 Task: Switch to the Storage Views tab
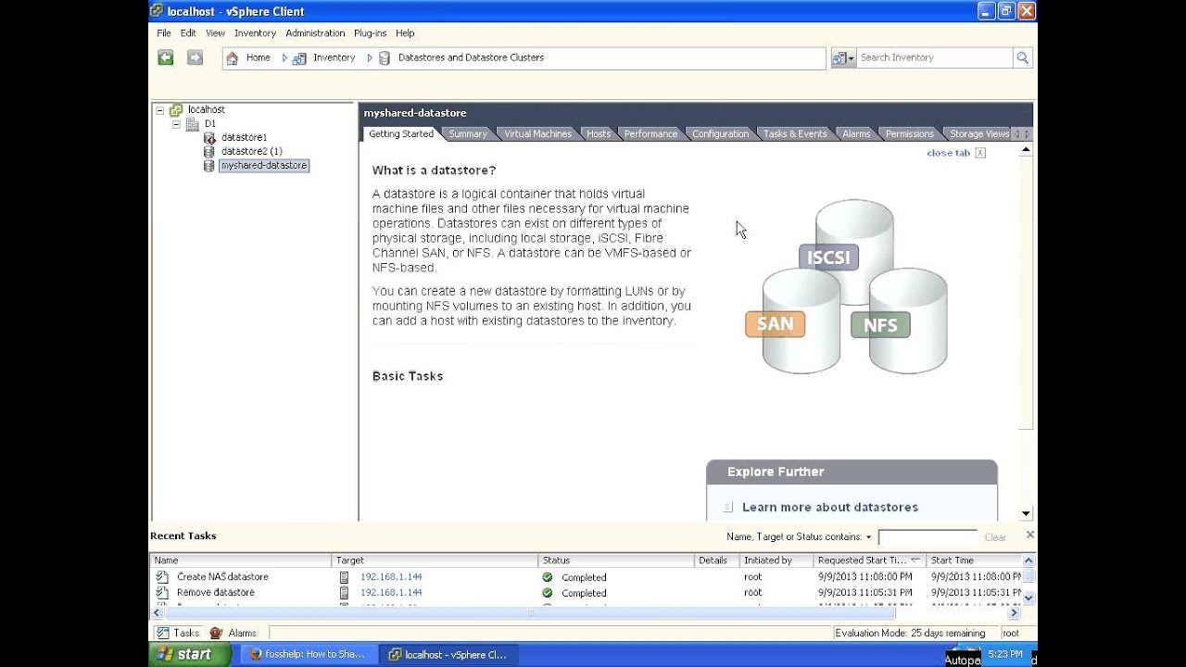(x=978, y=134)
